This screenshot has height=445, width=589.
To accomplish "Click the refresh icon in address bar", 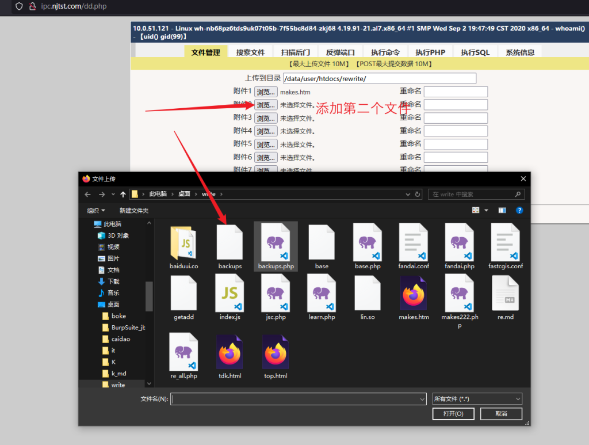I will pyautogui.click(x=418, y=195).
